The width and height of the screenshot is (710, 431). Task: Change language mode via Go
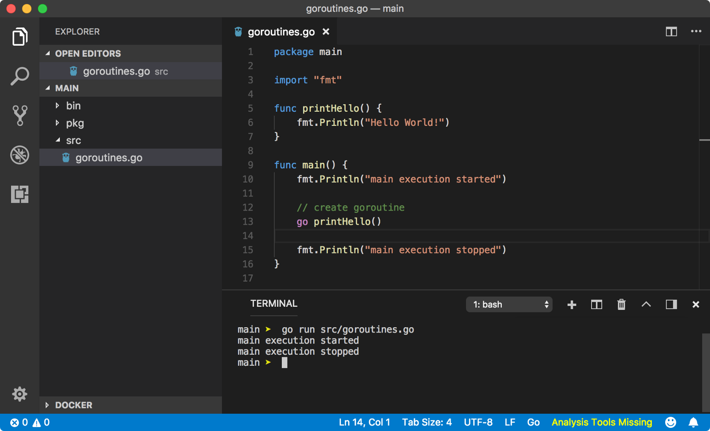click(x=533, y=423)
